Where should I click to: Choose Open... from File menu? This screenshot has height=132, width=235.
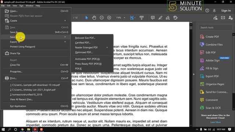click(36, 11)
